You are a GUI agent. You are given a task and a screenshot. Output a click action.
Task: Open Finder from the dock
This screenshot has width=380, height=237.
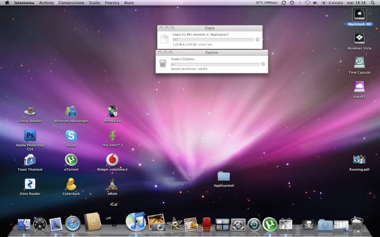pyautogui.click(x=24, y=225)
